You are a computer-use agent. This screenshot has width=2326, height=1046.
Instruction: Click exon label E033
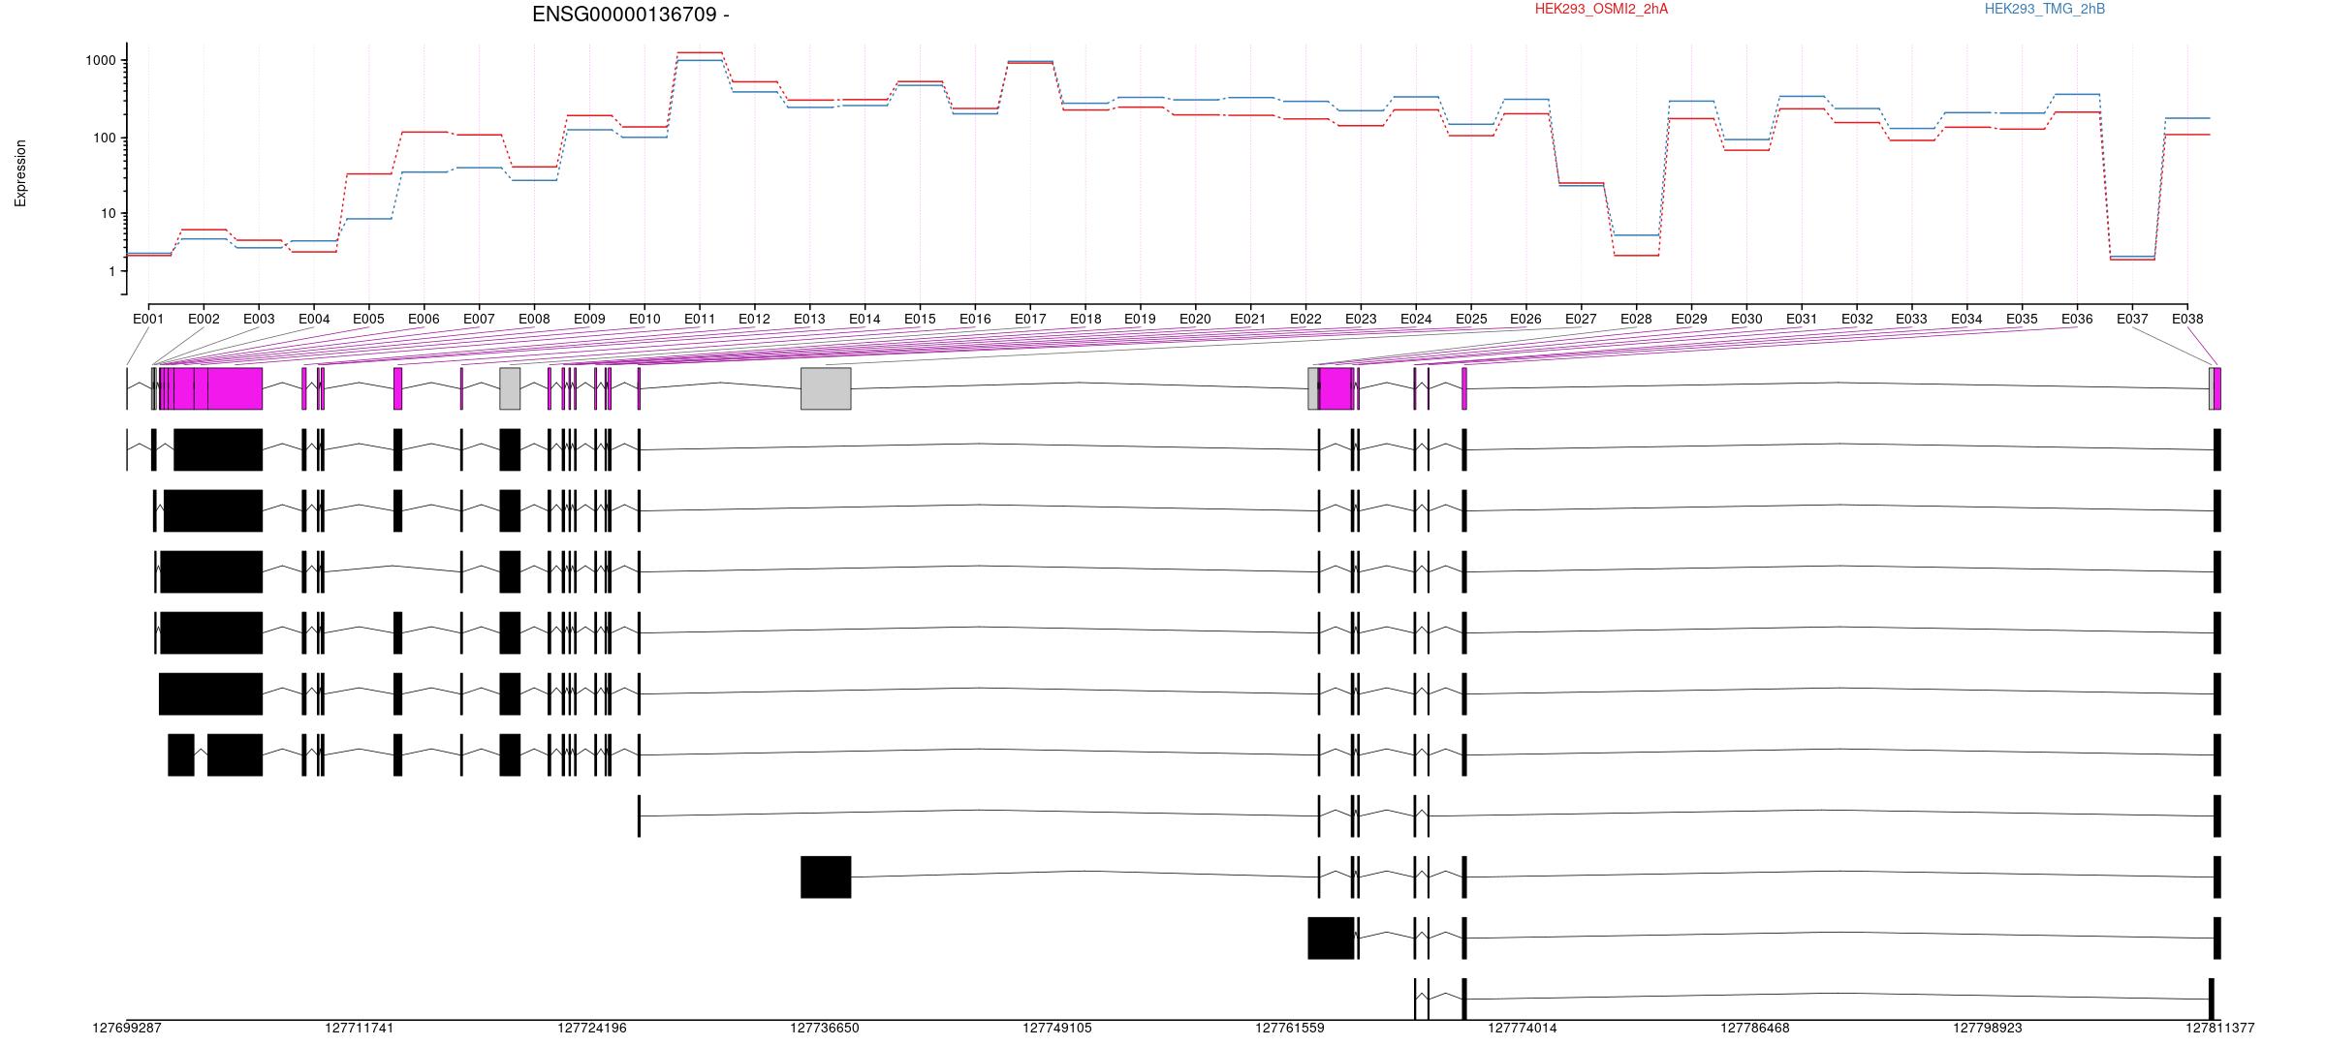tap(1911, 319)
